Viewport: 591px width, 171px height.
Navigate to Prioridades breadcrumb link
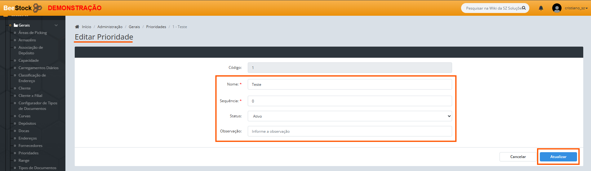(x=156, y=27)
